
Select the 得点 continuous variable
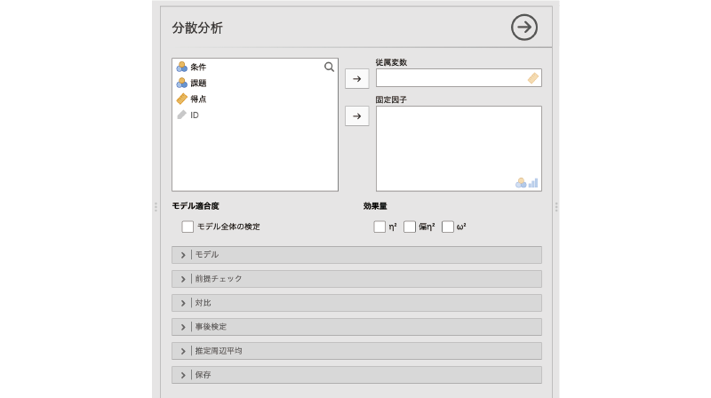tap(197, 99)
